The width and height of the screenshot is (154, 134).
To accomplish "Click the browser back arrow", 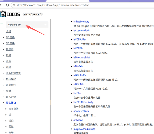I will click(1, 5).
